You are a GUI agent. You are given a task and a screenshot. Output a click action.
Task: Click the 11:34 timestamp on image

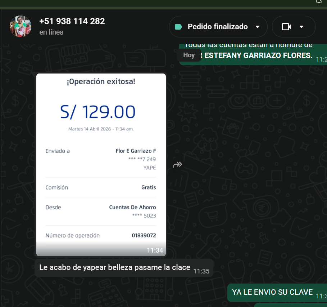tap(155, 250)
